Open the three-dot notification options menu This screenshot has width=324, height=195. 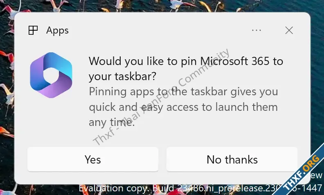(256, 30)
